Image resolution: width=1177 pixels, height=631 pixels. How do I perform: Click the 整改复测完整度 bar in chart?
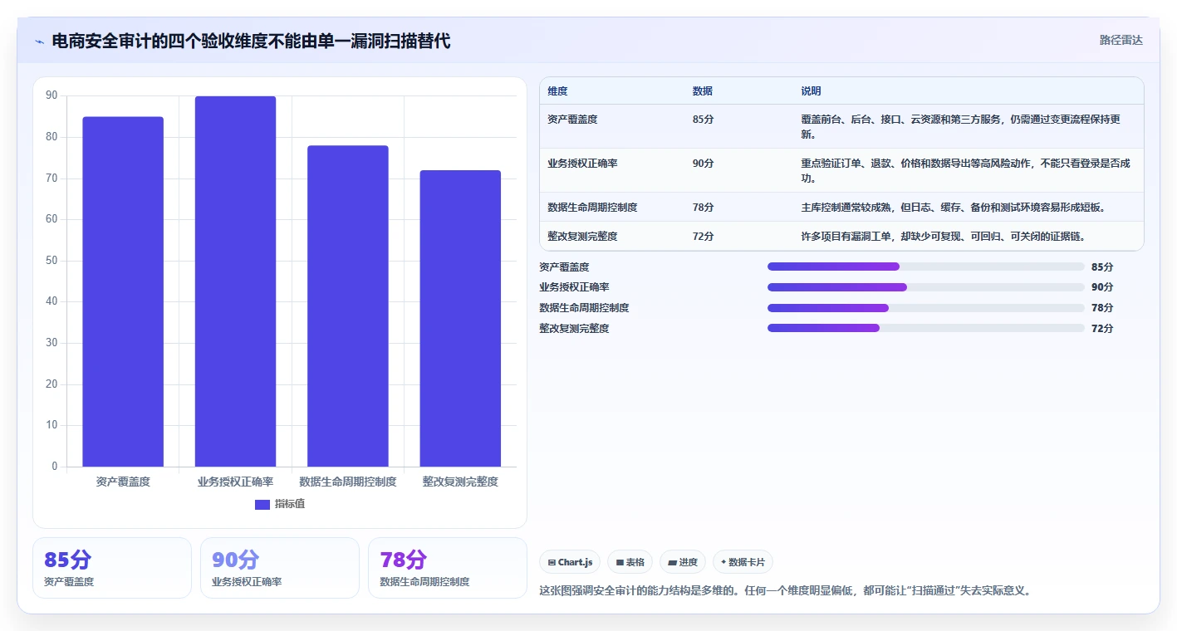click(460, 319)
